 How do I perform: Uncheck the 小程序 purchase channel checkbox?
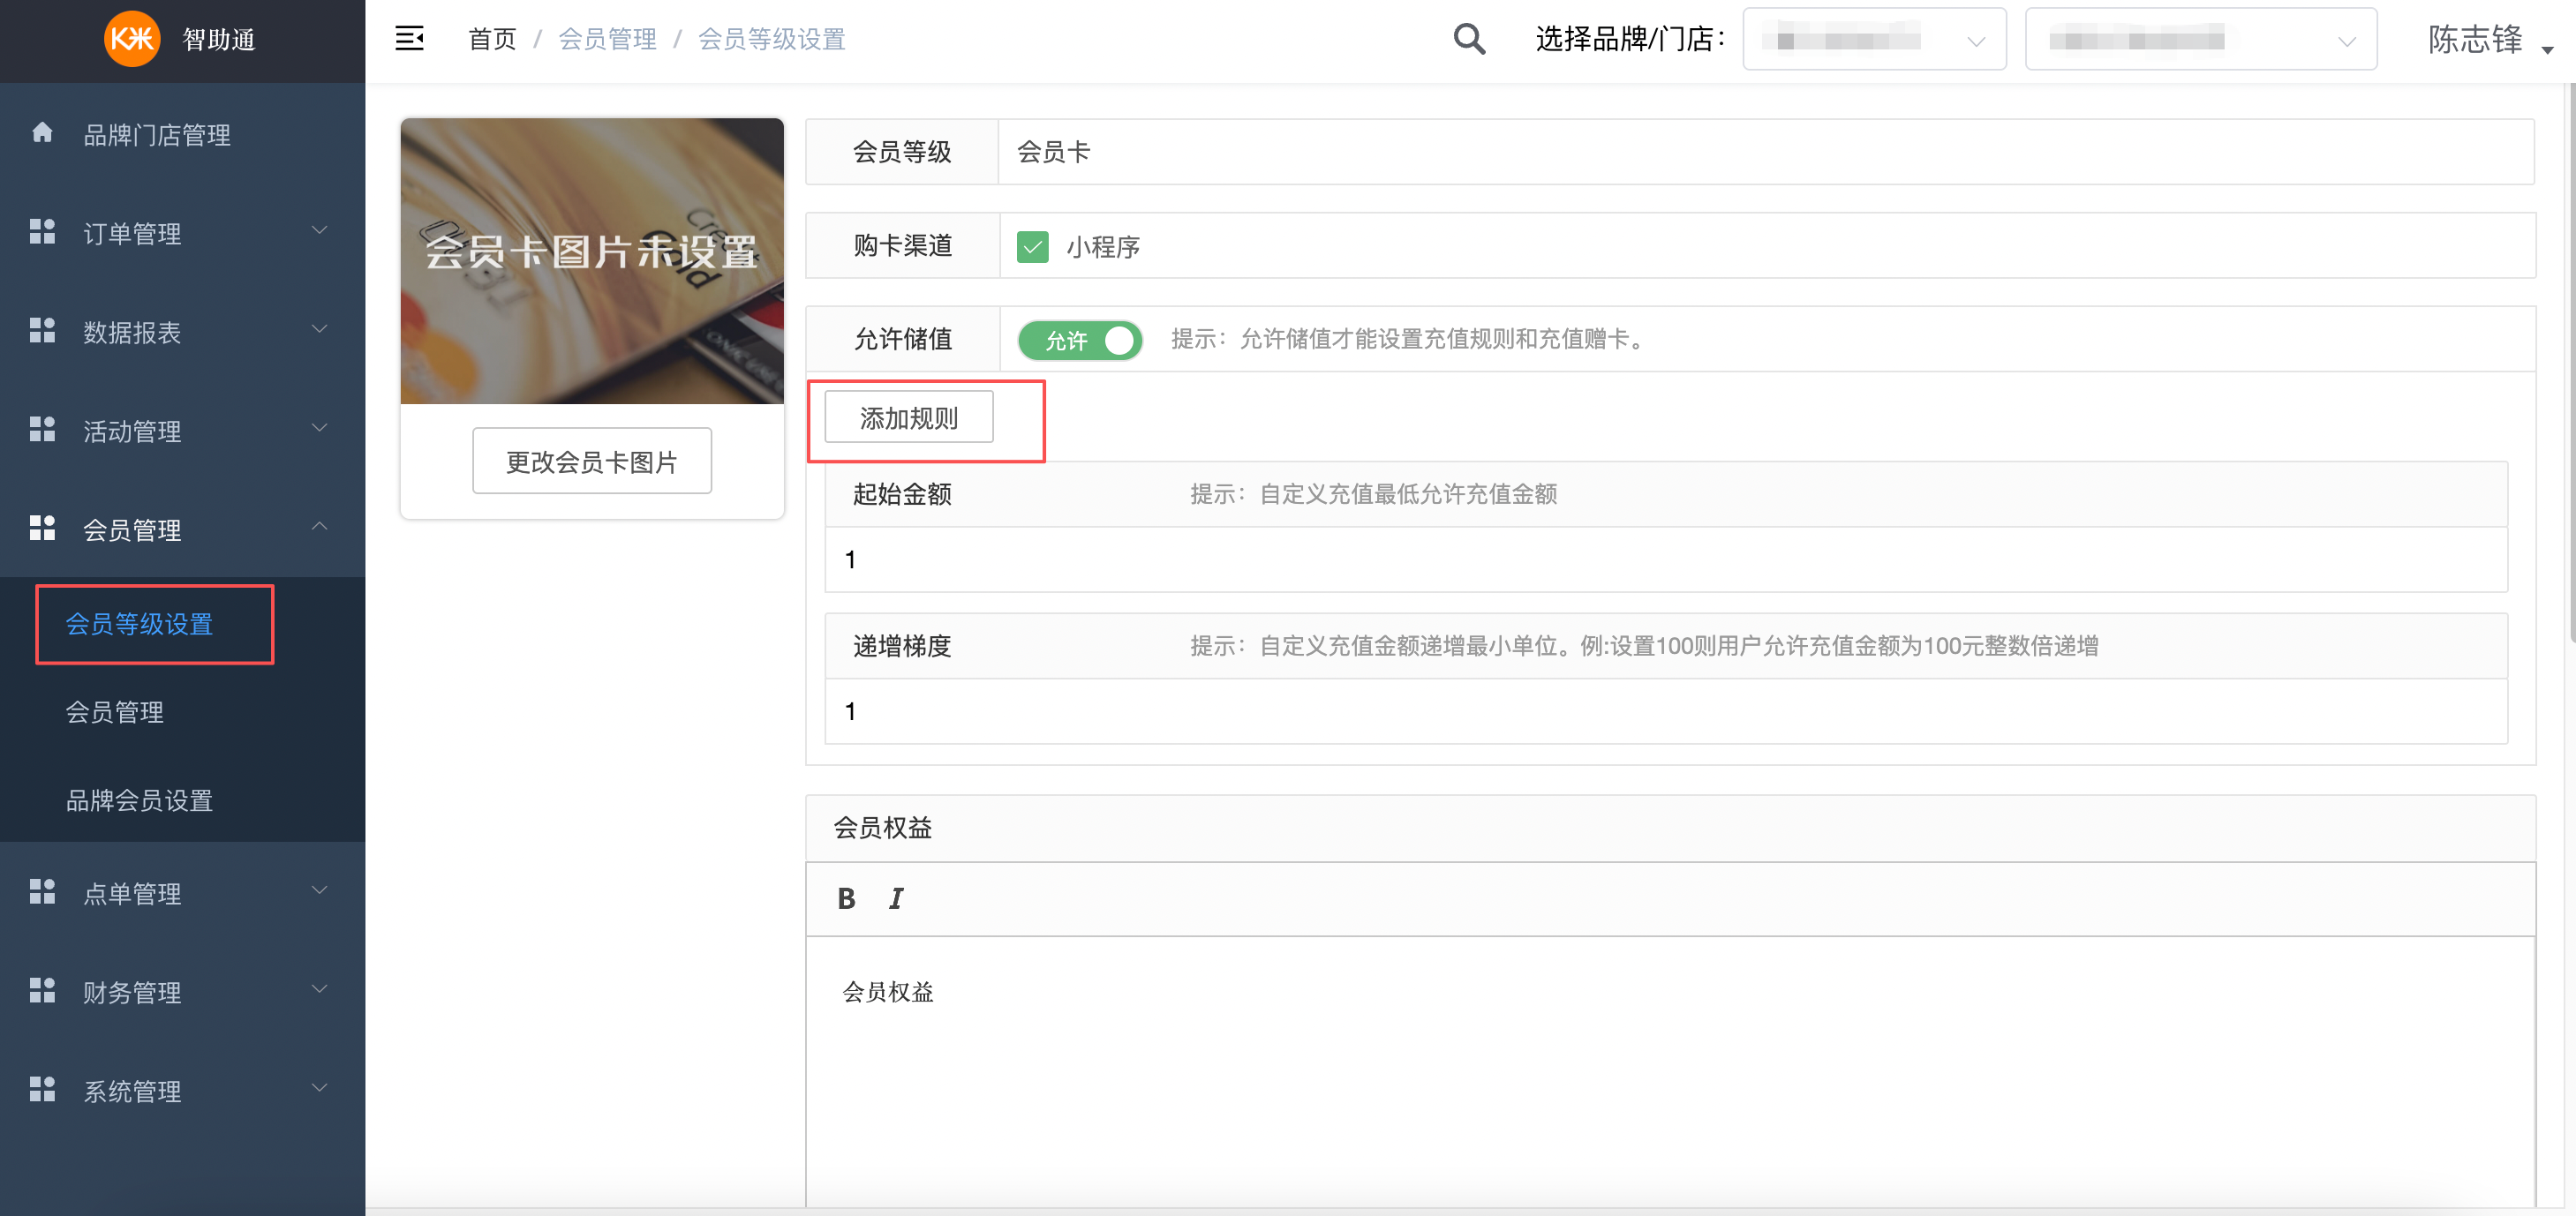(x=1033, y=246)
